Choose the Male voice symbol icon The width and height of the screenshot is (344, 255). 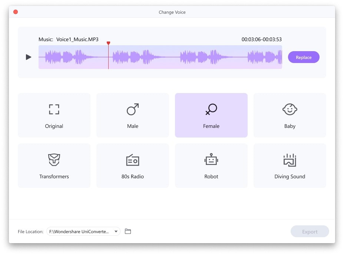tap(133, 109)
